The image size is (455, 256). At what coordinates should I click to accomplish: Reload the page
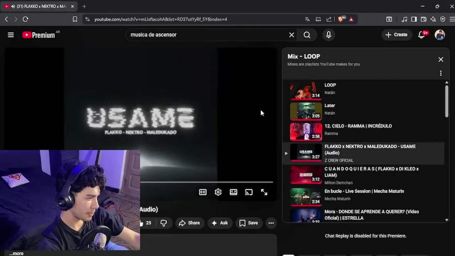[25, 19]
